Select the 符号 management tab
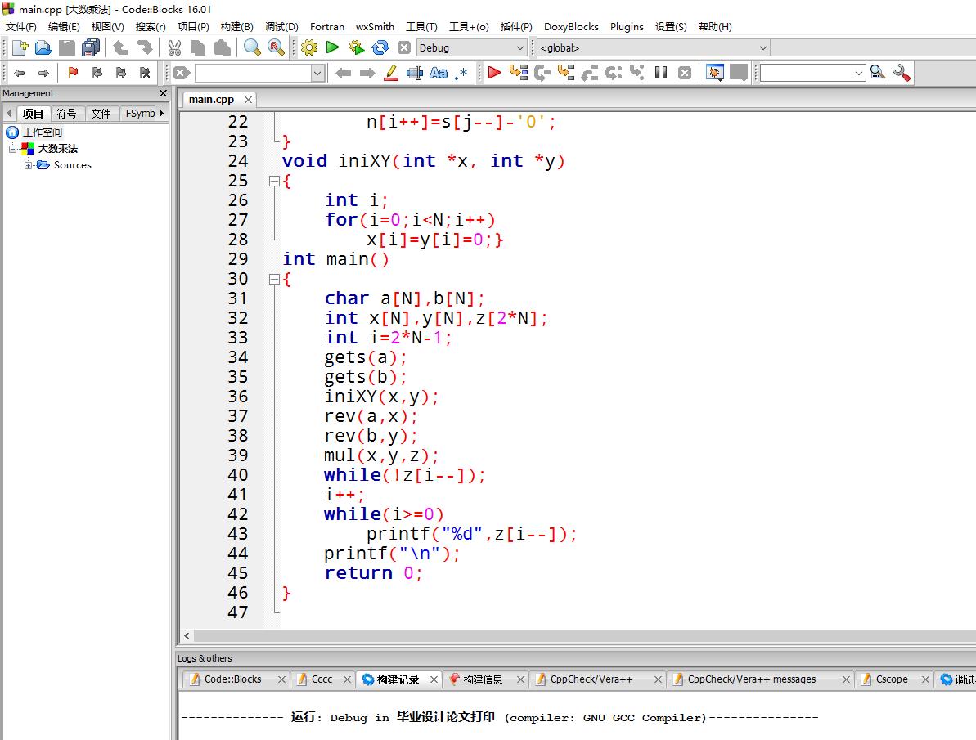The height and width of the screenshot is (740, 976). pos(66,114)
